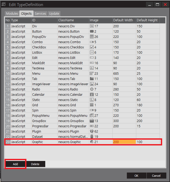Confirm with the OK button
The width and height of the screenshot is (170, 182).
(x=136, y=175)
